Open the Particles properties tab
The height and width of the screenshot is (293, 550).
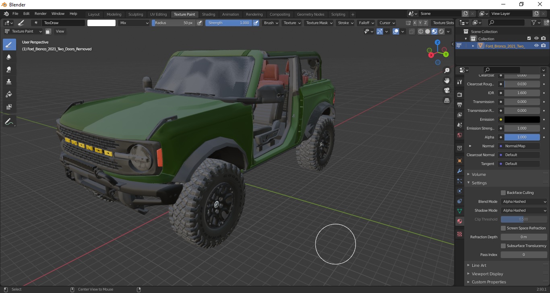(459, 181)
